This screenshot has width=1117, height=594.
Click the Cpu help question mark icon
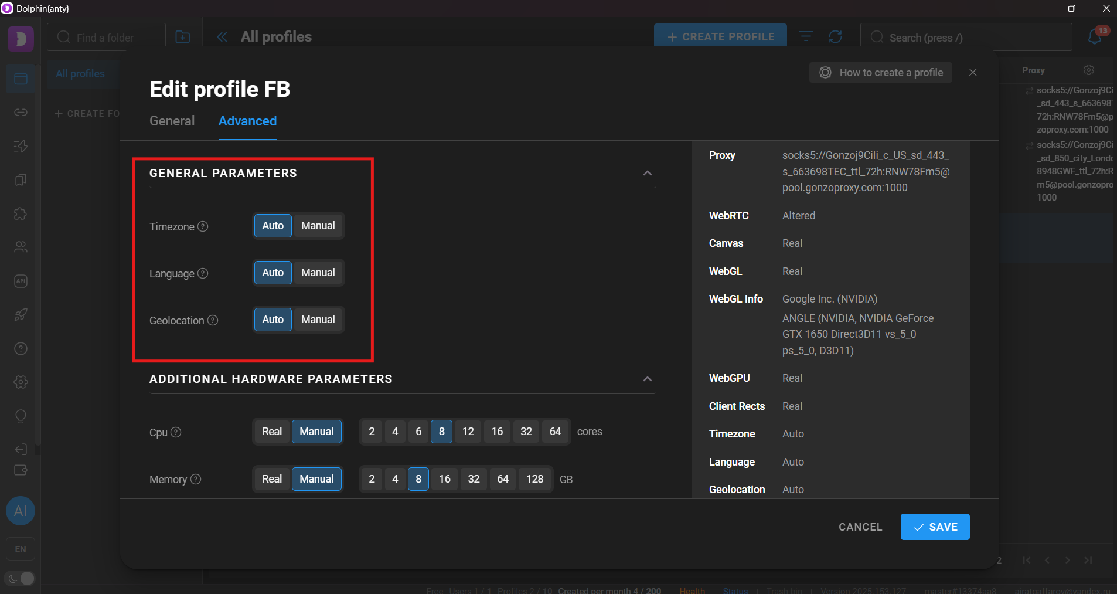(176, 432)
